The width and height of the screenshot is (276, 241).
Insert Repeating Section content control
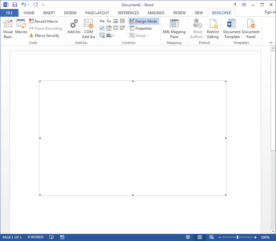click(102, 35)
